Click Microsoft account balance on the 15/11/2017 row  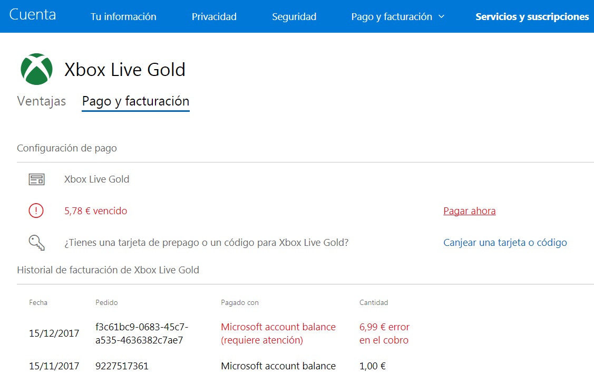[278, 366]
